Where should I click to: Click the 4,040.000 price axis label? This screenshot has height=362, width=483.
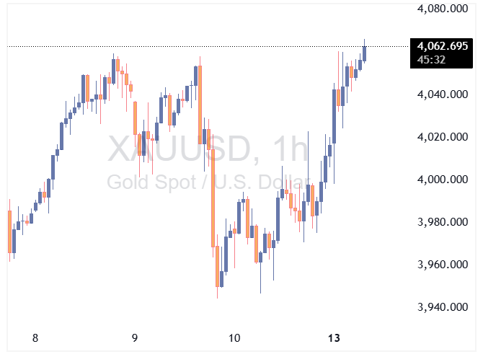(x=441, y=94)
